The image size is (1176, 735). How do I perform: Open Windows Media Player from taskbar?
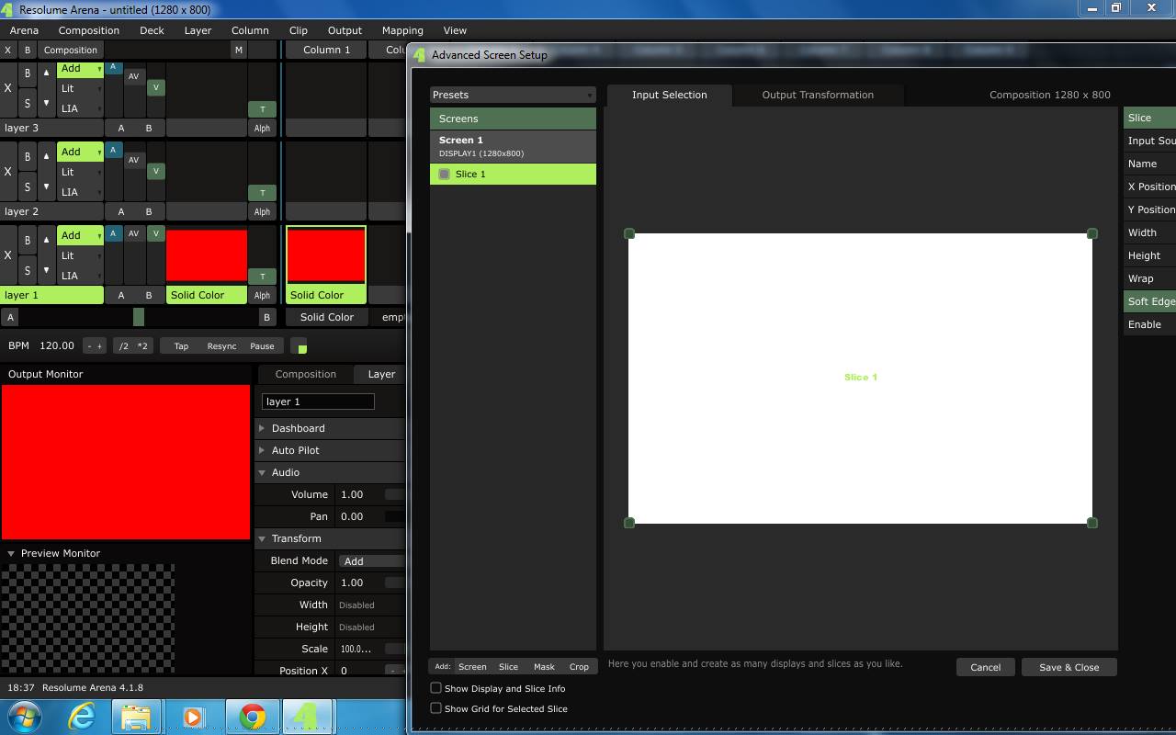click(x=193, y=716)
